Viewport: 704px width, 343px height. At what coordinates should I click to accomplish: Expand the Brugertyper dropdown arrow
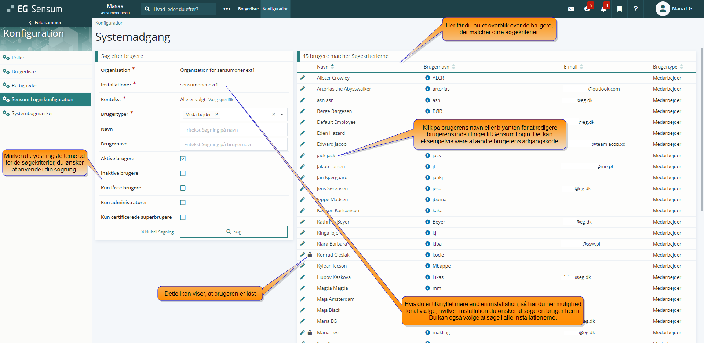tap(282, 115)
